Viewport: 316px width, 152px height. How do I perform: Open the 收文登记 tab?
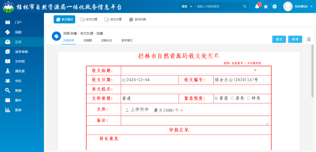[x=64, y=19]
